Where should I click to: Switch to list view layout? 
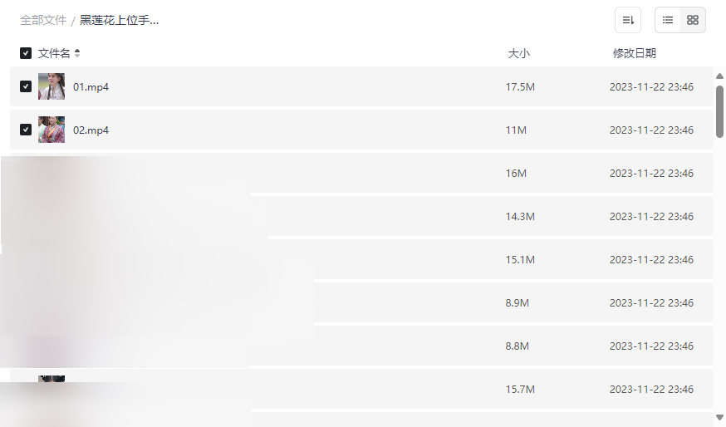pyautogui.click(x=668, y=20)
